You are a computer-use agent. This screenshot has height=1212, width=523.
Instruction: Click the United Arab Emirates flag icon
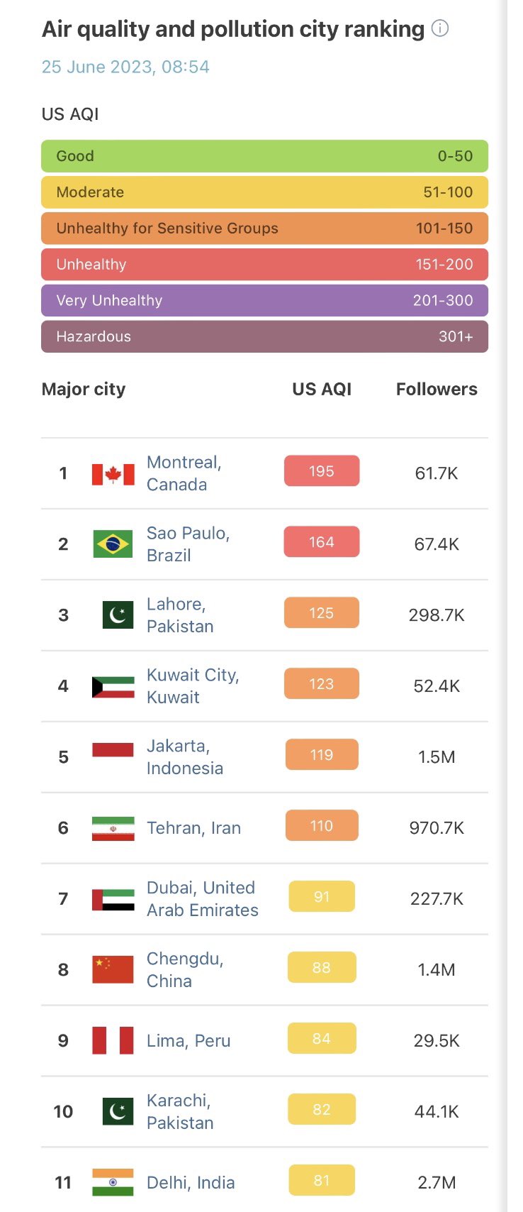pyautogui.click(x=113, y=899)
